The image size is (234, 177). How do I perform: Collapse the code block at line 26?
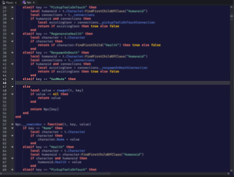point(12,7)
